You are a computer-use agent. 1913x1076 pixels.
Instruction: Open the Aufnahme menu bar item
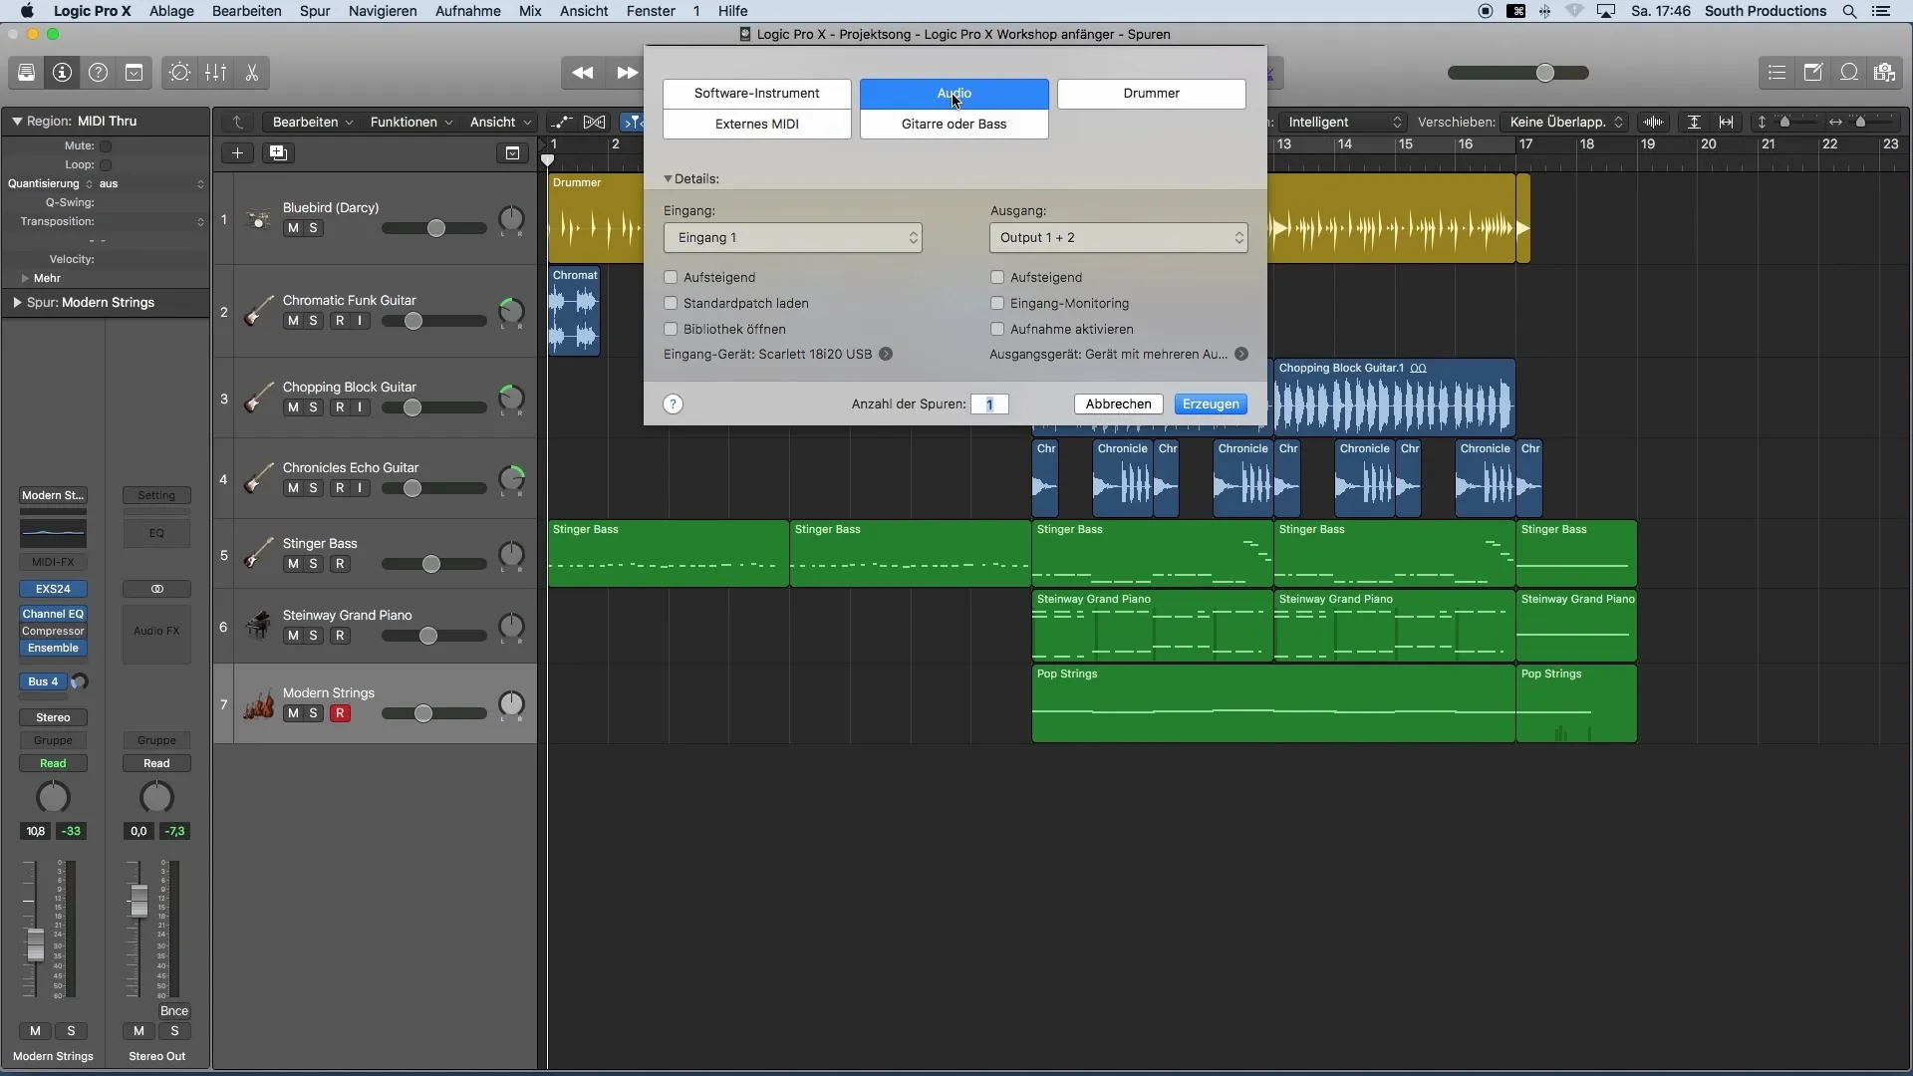pos(466,11)
